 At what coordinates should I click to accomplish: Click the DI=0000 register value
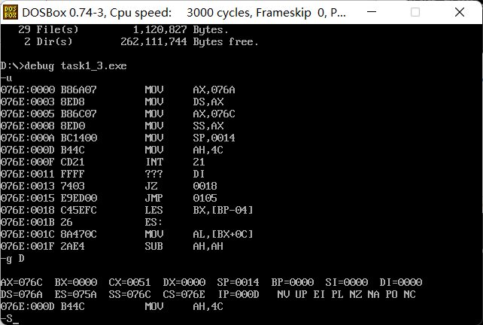[401, 282]
